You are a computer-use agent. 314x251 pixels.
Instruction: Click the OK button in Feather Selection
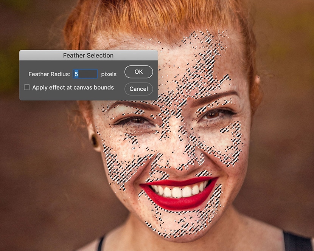coord(138,72)
